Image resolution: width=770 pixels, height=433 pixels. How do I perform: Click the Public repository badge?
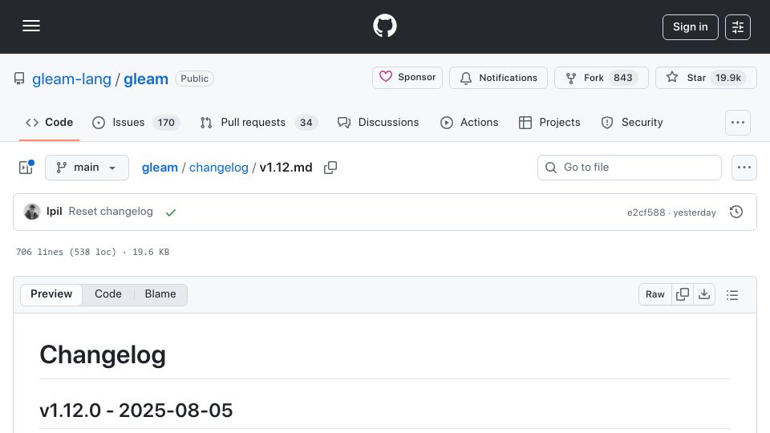[194, 79]
